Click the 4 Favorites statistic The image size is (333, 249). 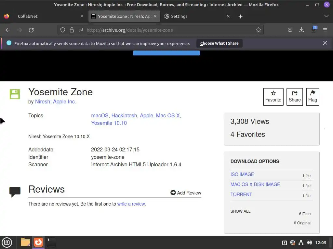(247, 135)
